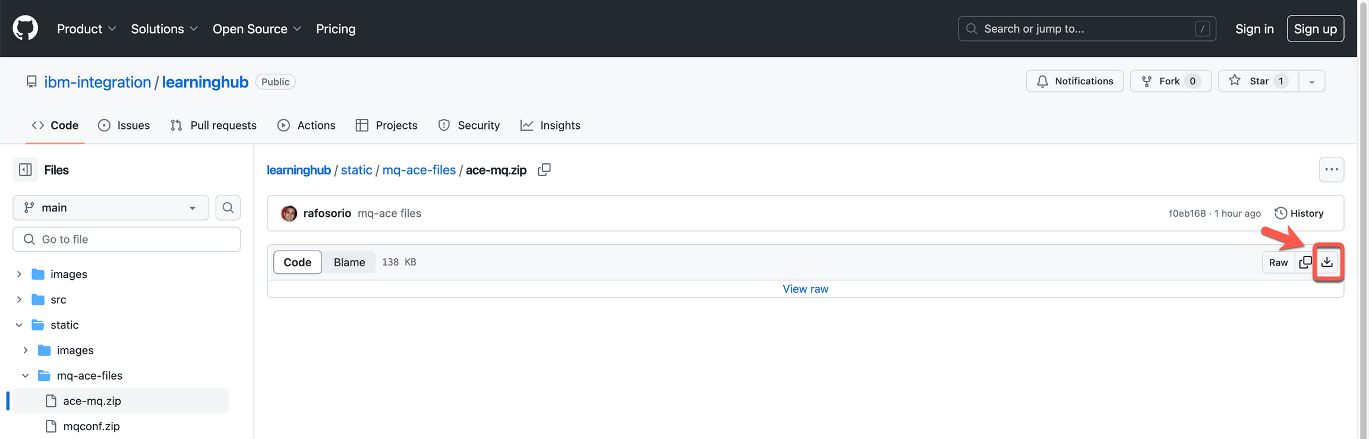Click the GitHub logo icon
1369x439 pixels.
(x=25, y=29)
